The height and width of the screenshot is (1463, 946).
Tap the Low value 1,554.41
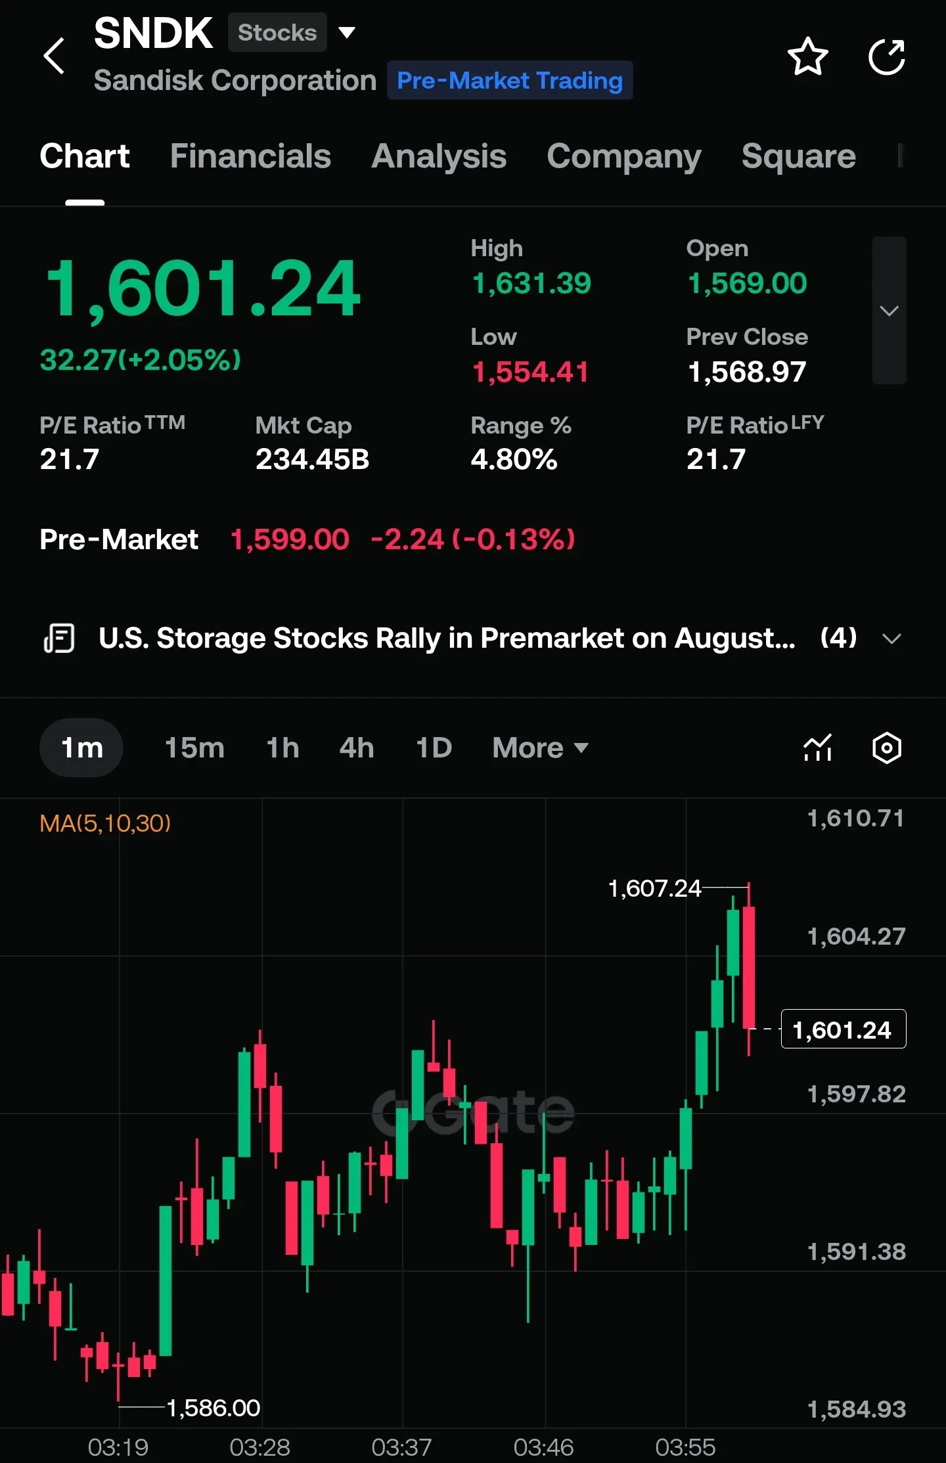[x=530, y=372]
